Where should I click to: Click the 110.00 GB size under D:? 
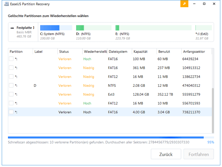coord(83,38)
